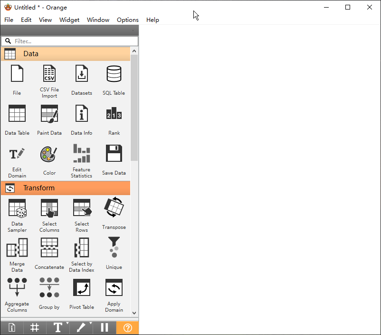Open the File menu
The height and width of the screenshot is (335, 381).
pyautogui.click(x=9, y=20)
